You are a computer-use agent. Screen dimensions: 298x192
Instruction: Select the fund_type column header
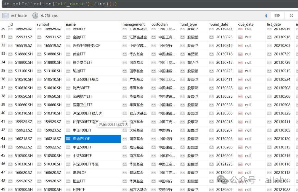[x=189, y=24]
